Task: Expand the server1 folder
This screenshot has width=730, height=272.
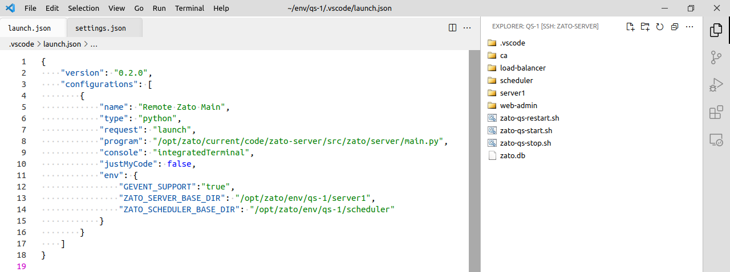Action: point(512,93)
